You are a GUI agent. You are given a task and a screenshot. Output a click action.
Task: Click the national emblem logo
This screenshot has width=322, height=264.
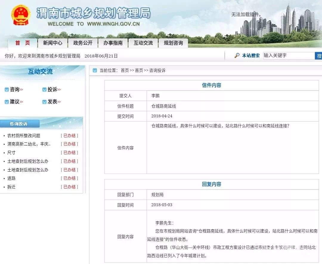[x=21, y=15]
